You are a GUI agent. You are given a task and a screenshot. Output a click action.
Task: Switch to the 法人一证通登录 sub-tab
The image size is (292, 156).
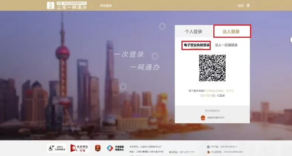(226, 45)
